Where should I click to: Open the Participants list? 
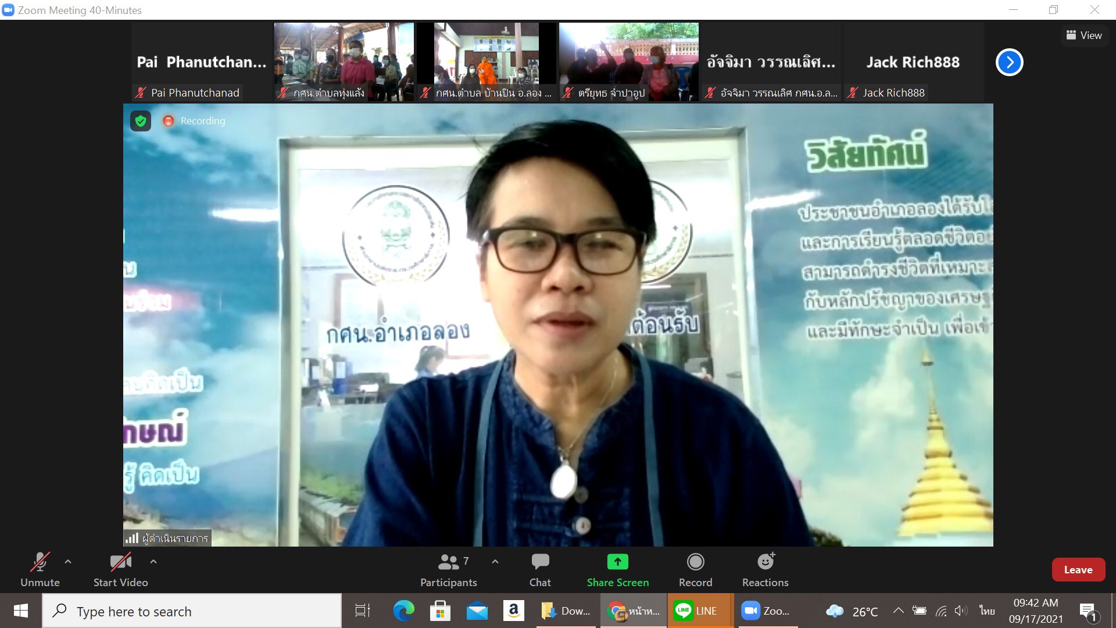pos(448,570)
